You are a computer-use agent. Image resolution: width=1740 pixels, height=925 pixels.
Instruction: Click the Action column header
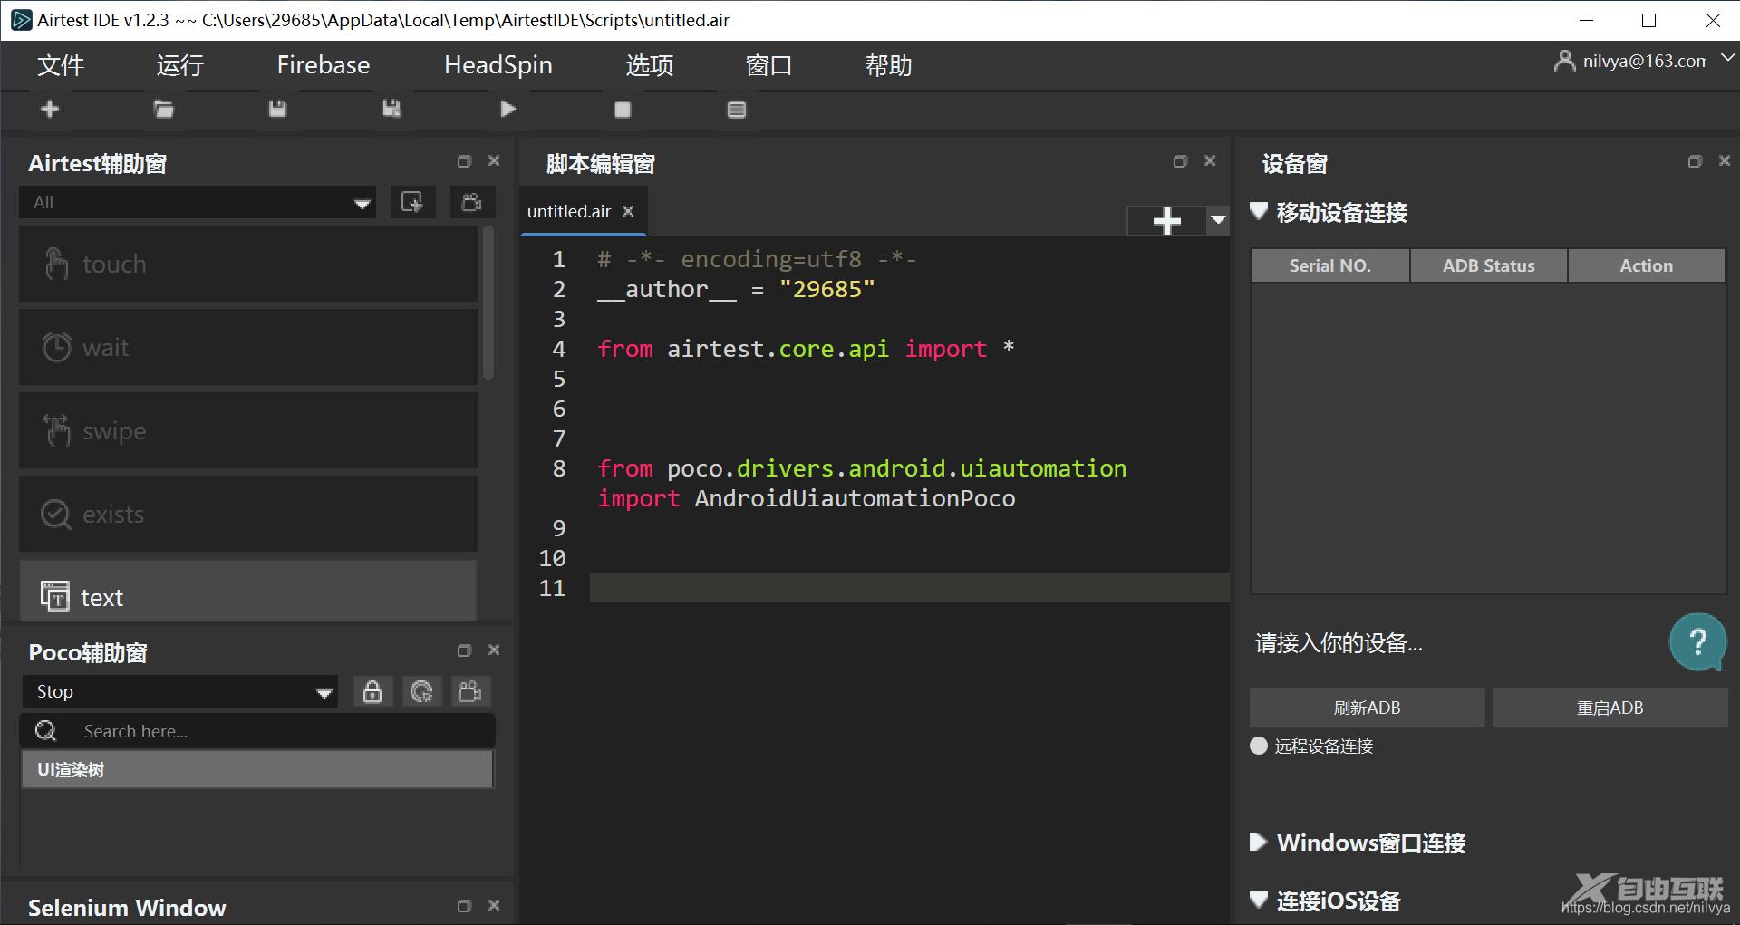(x=1646, y=265)
